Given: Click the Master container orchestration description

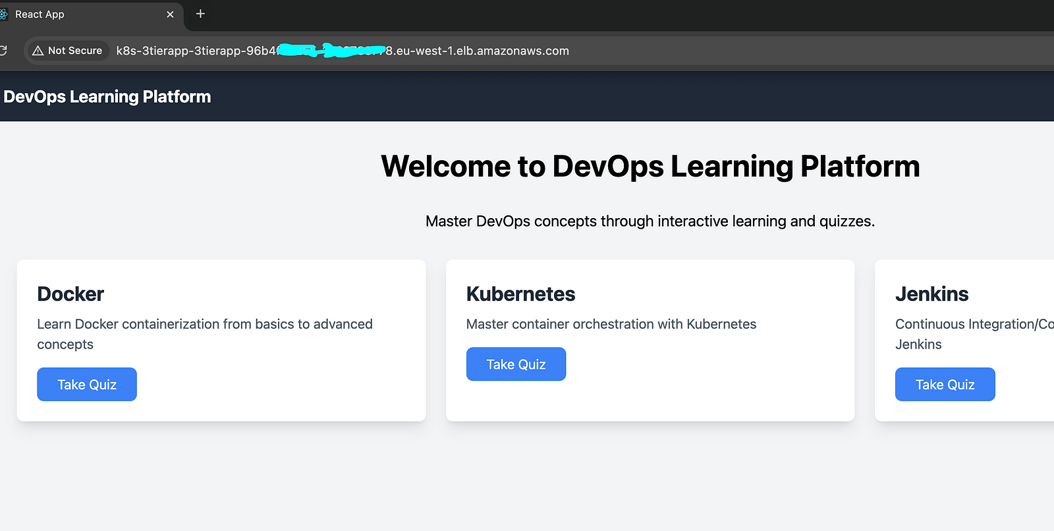Looking at the screenshot, I should 611,324.
